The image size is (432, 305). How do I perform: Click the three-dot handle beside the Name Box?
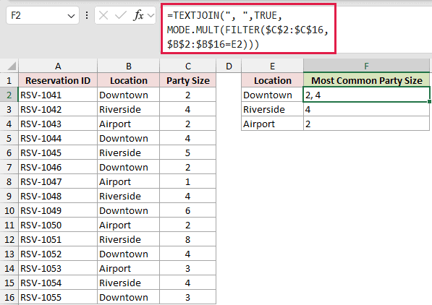87,15
